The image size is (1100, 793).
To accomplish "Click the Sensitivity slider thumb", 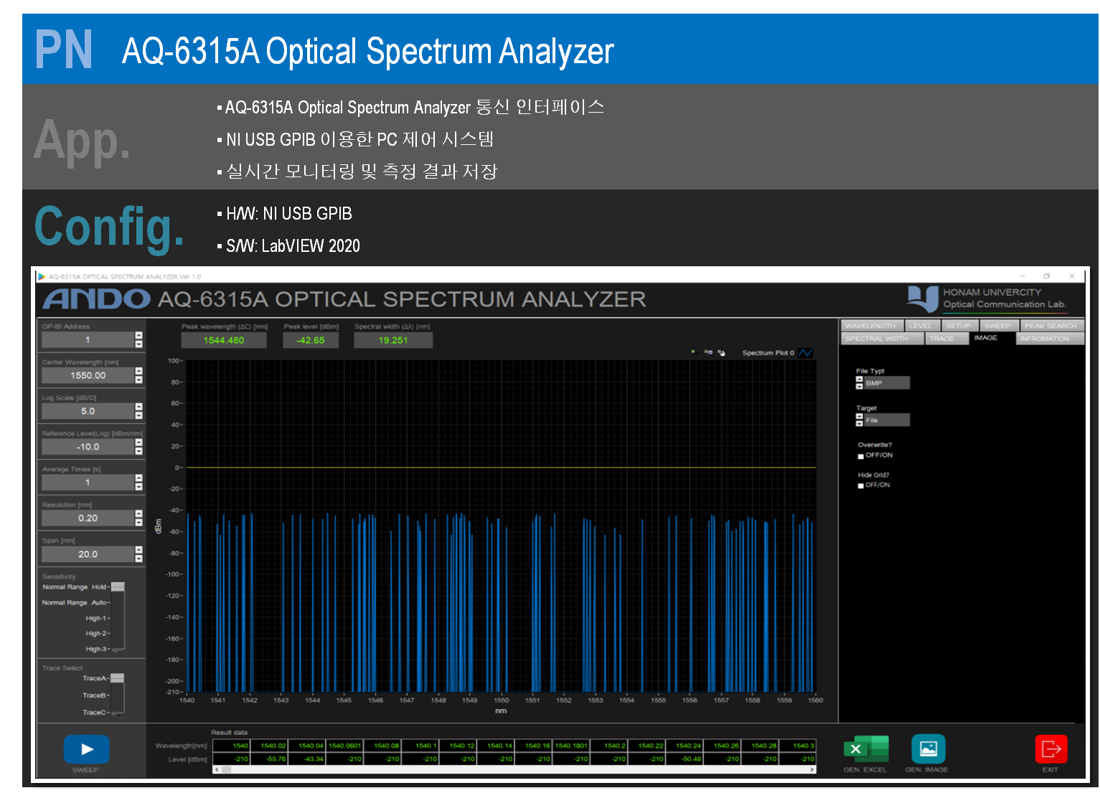I will pos(118,587).
